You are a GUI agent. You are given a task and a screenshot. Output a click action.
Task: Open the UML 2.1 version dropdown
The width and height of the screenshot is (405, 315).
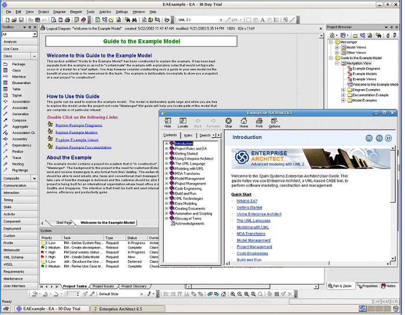221,20
